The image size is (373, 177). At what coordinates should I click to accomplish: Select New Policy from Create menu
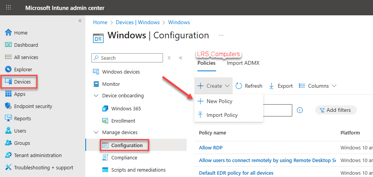point(219,101)
